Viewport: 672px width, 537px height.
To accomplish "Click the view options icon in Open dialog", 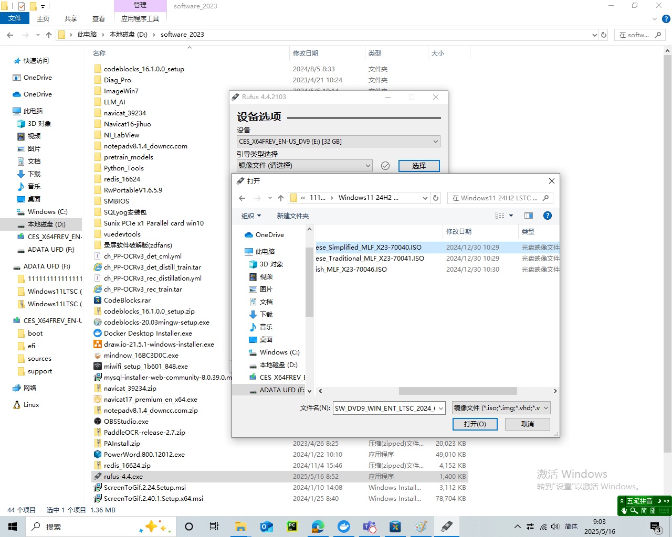I will (x=500, y=216).
